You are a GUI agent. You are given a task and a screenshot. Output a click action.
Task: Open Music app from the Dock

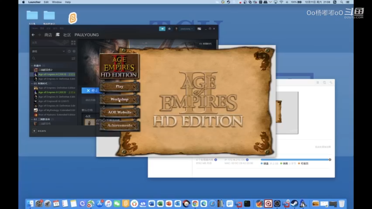click(108, 203)
